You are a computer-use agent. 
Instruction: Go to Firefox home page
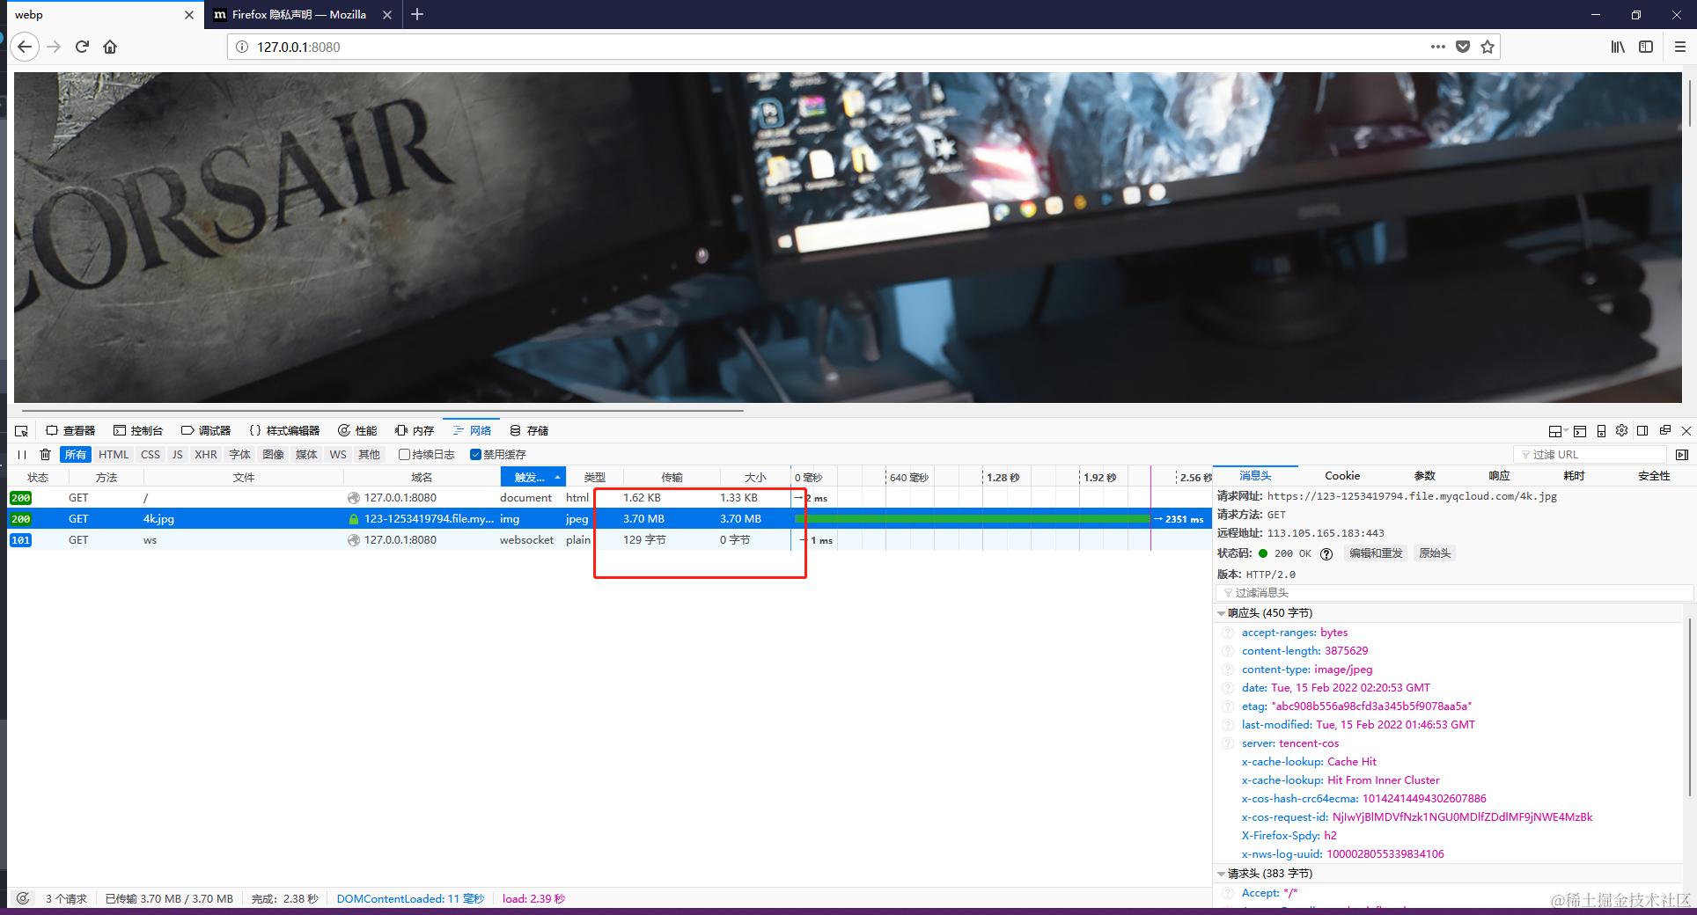(x=110, y=47)
